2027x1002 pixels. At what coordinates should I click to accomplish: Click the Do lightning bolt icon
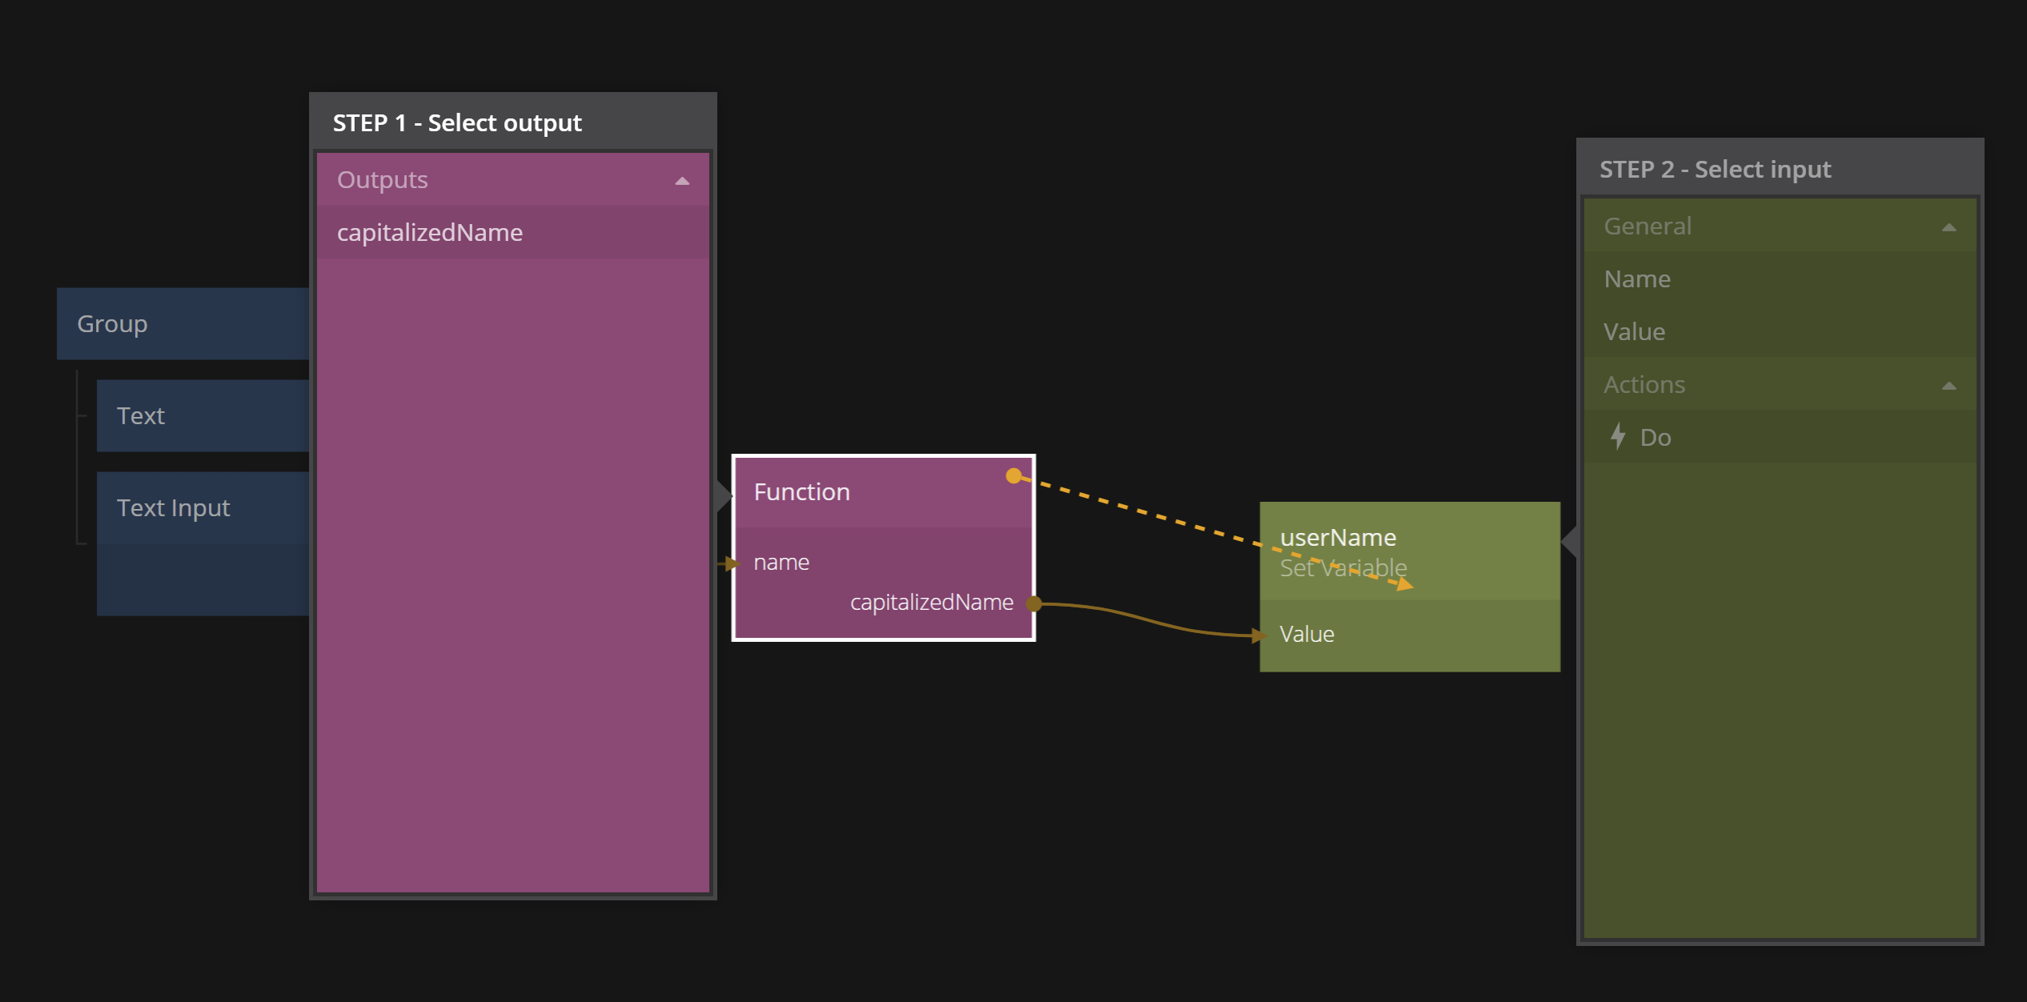1617,436
